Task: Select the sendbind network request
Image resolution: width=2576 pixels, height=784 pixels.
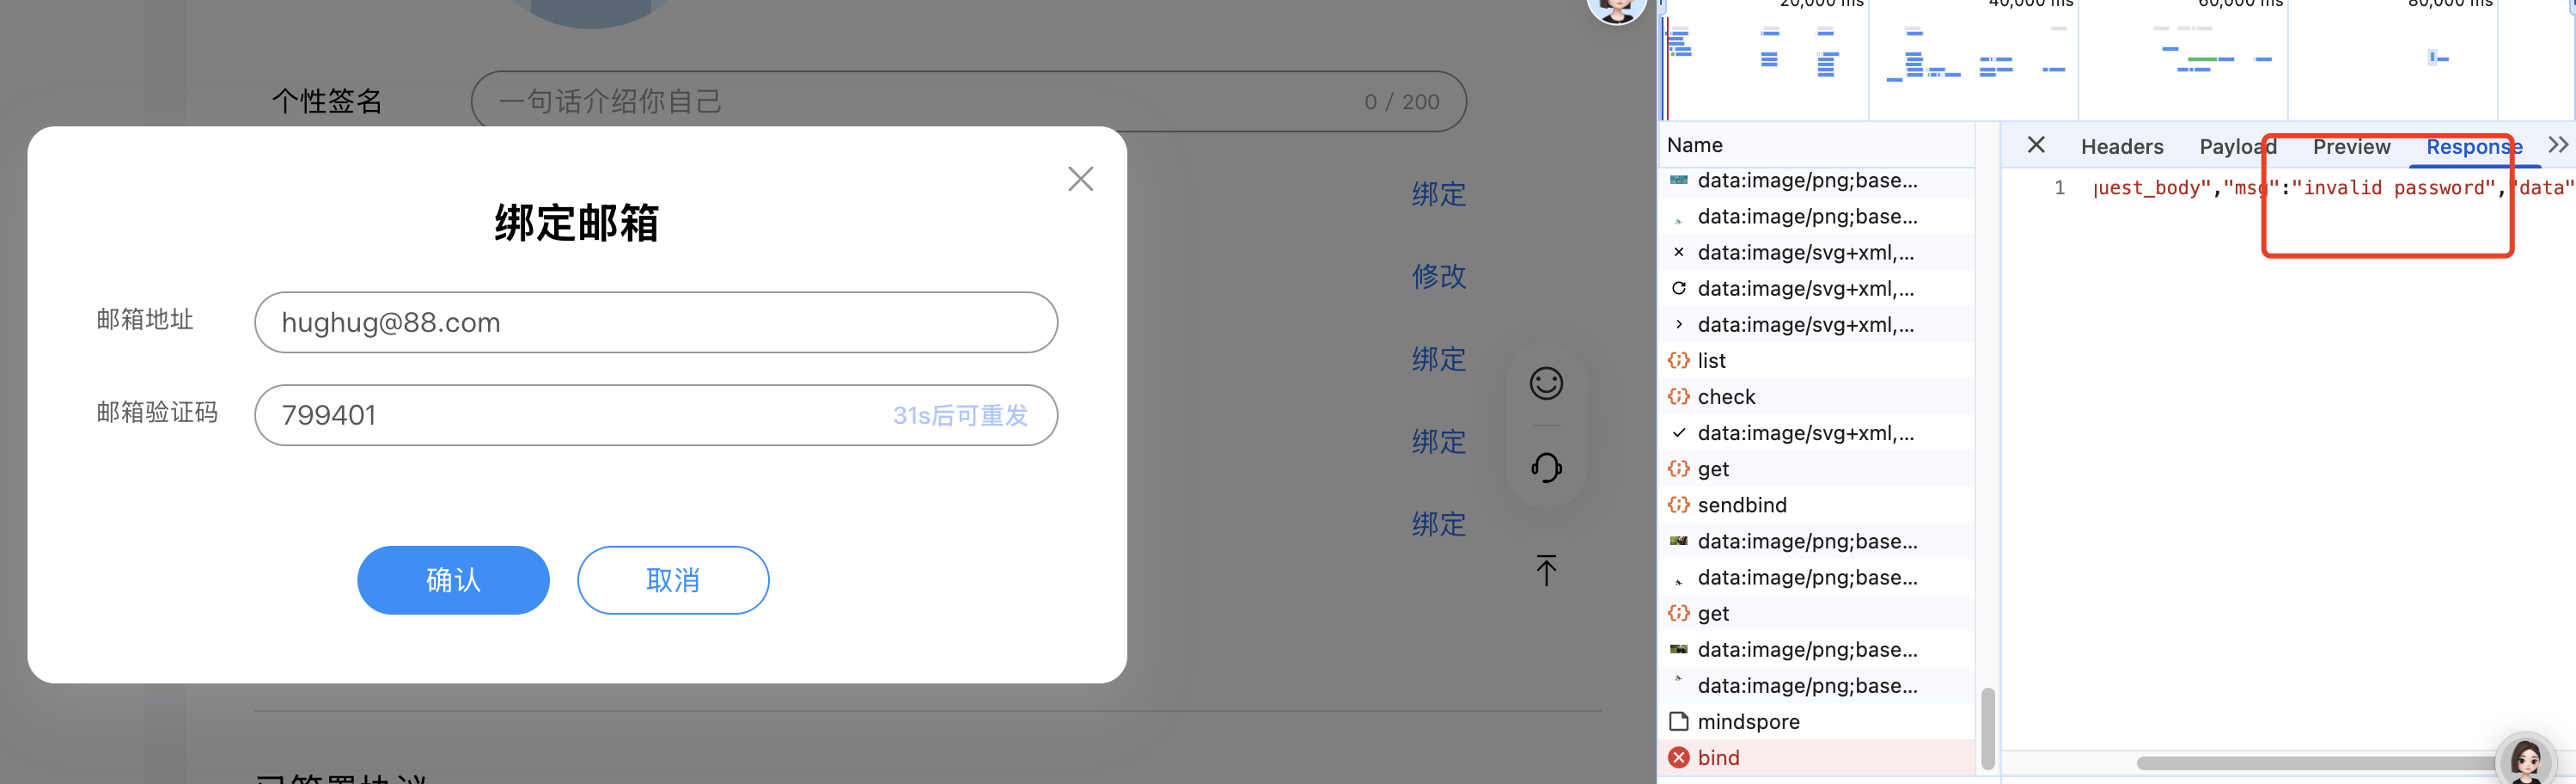Action: (x=1741, y=505)
